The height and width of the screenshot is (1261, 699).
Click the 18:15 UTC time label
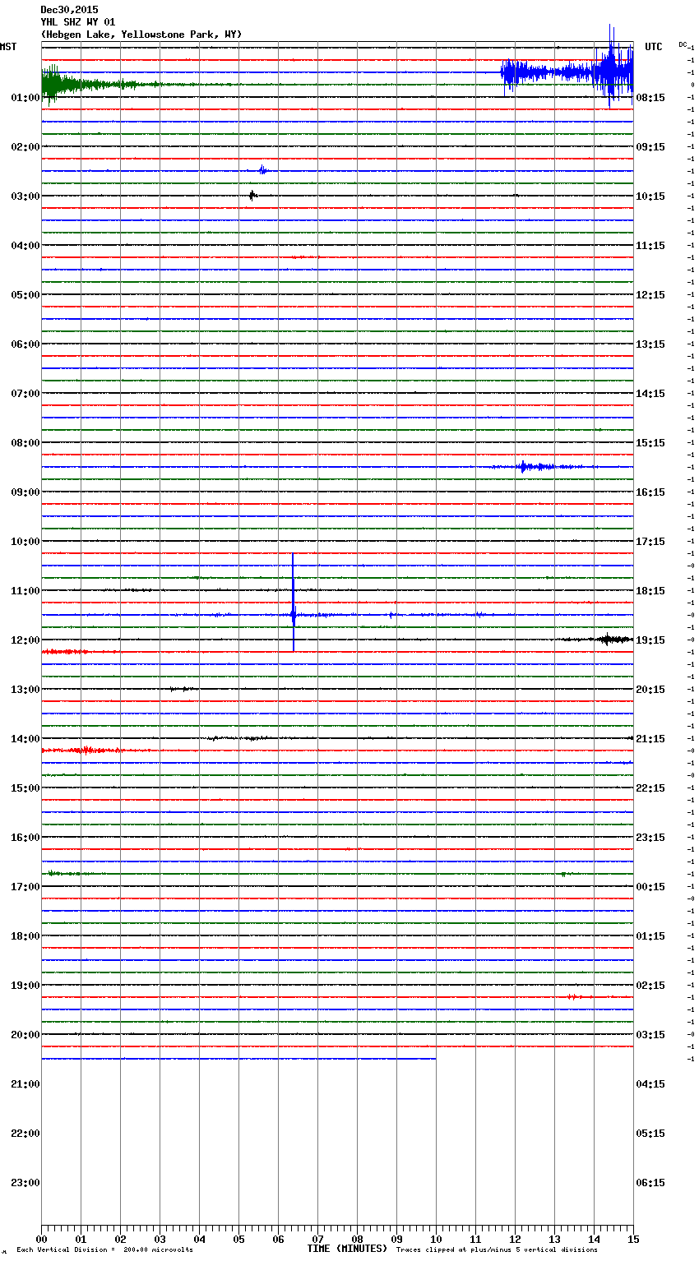[650, 591]
